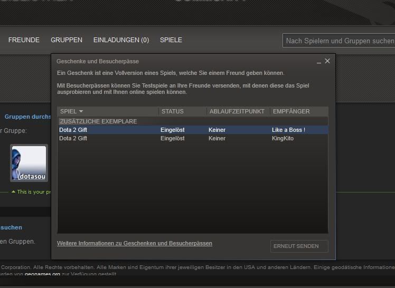
Task: Select Dota 2 Gift row for KingKito
Action: coord(193,138)
